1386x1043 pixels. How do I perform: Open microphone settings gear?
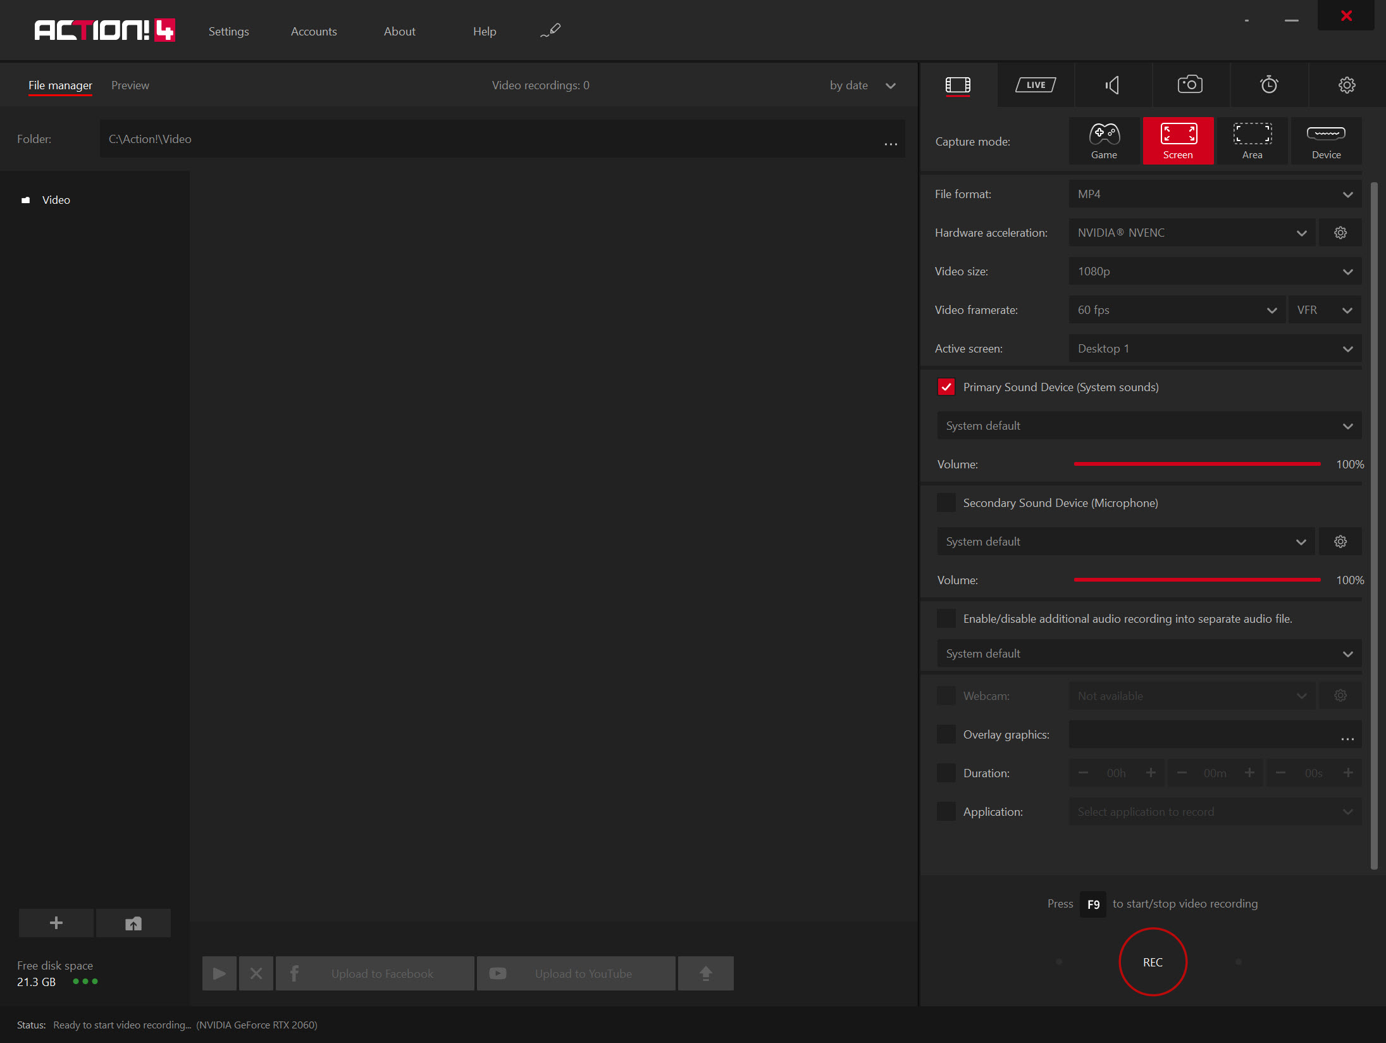(x=1340, y=542)
